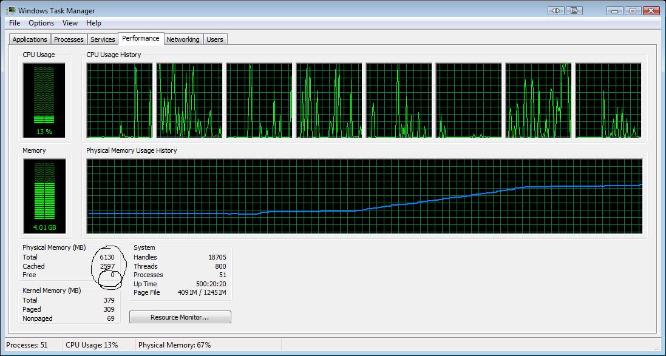Image resolution: width=666 pixels, height=356 pixels.
Task: Click 'Processes: 51' in the status bar
Action: [27, 345]
